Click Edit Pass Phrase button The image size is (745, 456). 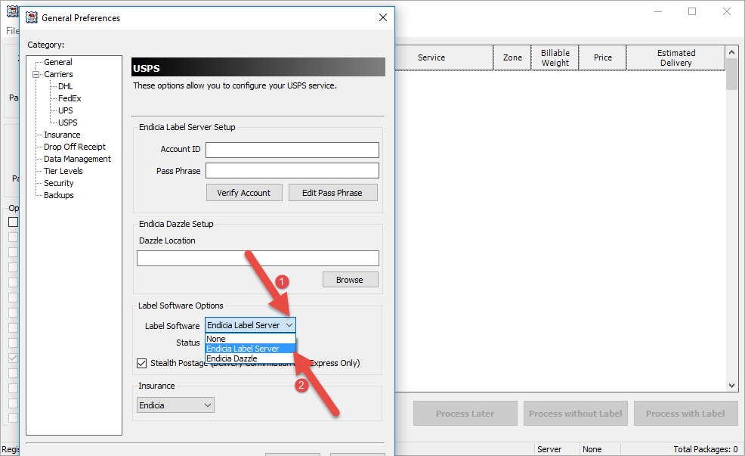pos(332,193)
